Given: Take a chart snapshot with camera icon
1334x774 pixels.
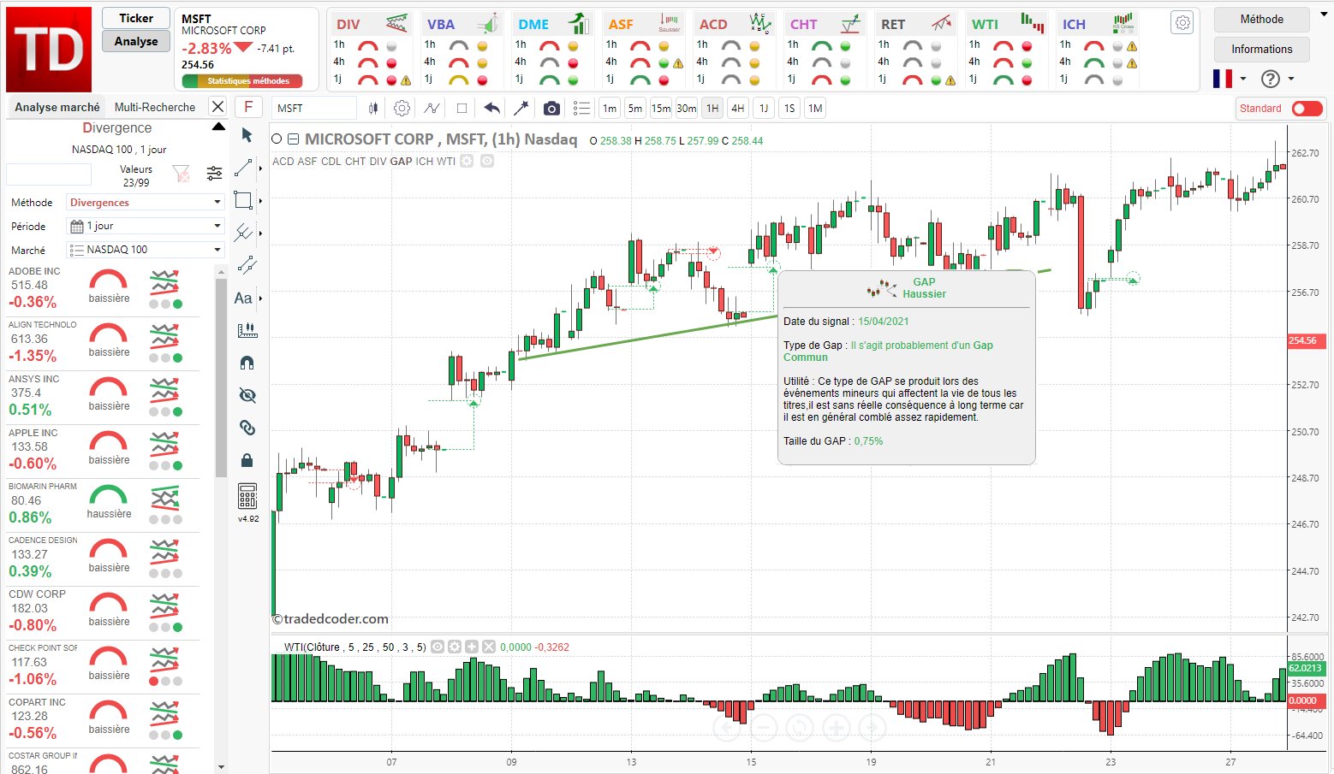Looking at the screenshot, I should click(x=551, y=109).
